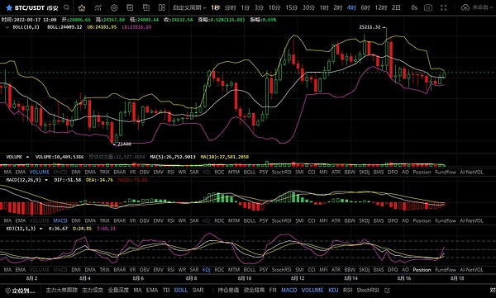Viewport: 496px width, 298px height.
Task: Open the cloud save layout icon
Action: pos(465,7)
